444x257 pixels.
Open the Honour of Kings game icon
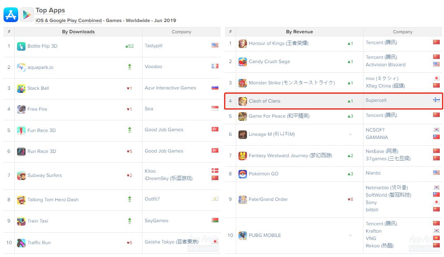coord(243,44)
